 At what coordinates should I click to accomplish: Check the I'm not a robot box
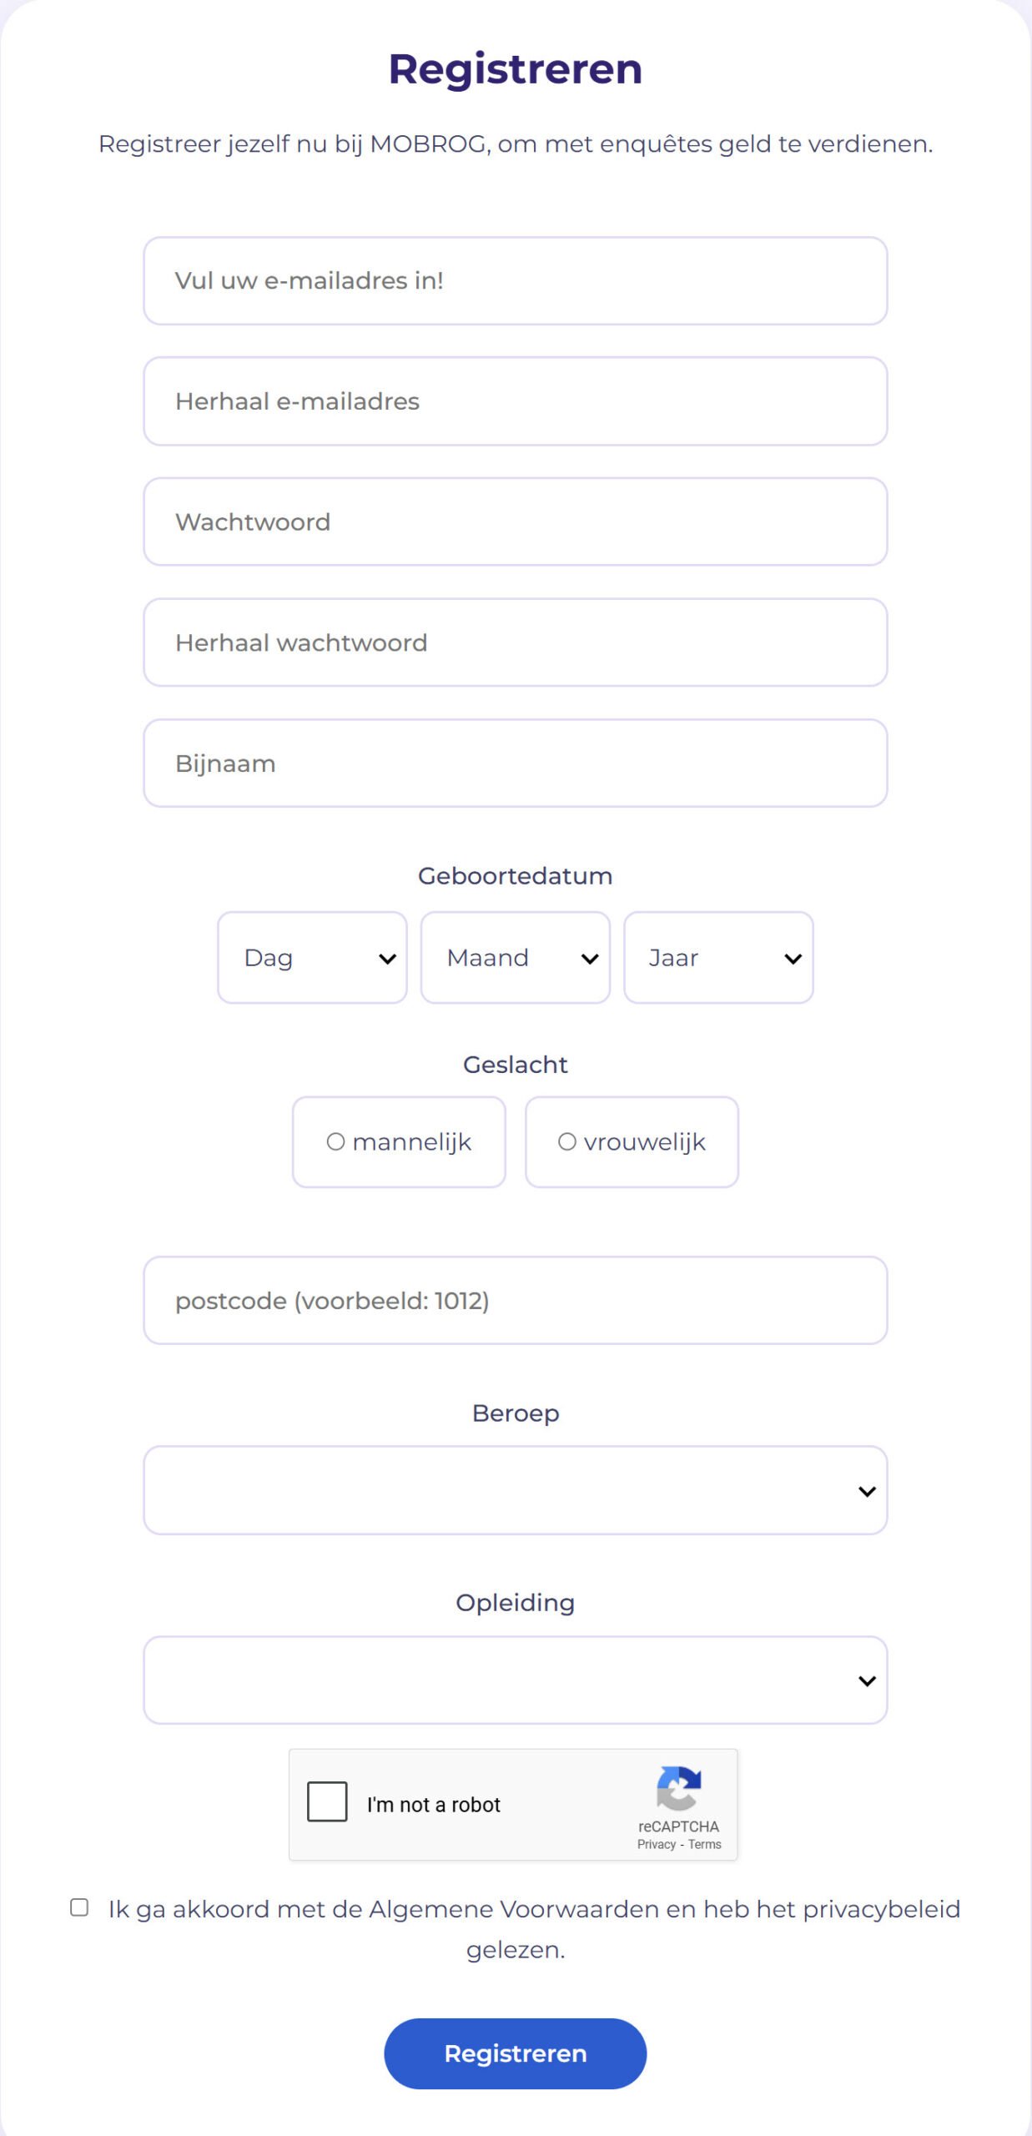[x=327, y=1801]
